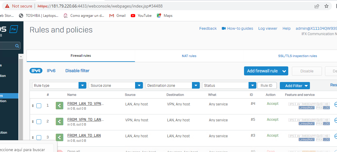Click the green rule icon for FROM_LAN_TO_LAN
337x152 pixels.
point(60,138)
